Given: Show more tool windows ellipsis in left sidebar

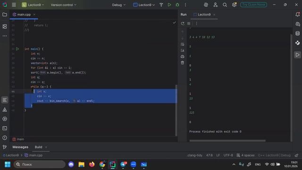Looking at the screenshot, I should click(5, 36).
